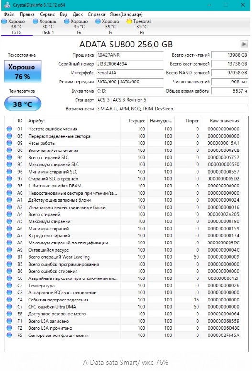Select the Аппаратное ECC-восстановление row text
This screenshot has height=371, width=252.
pos(62,292)
